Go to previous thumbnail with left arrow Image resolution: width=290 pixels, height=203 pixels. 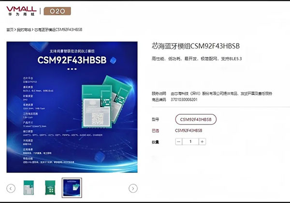tap(11, 188)
